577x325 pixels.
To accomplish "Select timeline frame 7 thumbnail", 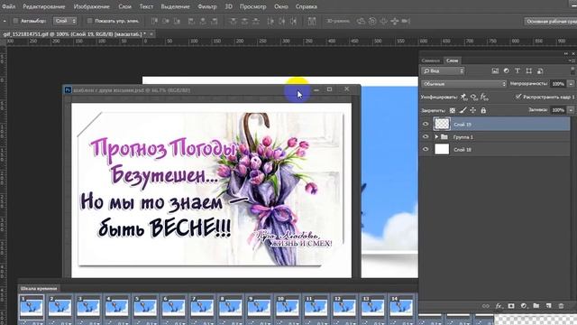I will tap(202, 307).
